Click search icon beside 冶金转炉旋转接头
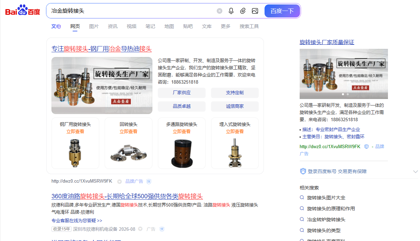This screenshot has width=420, height=241. click(x=302, y=219)
